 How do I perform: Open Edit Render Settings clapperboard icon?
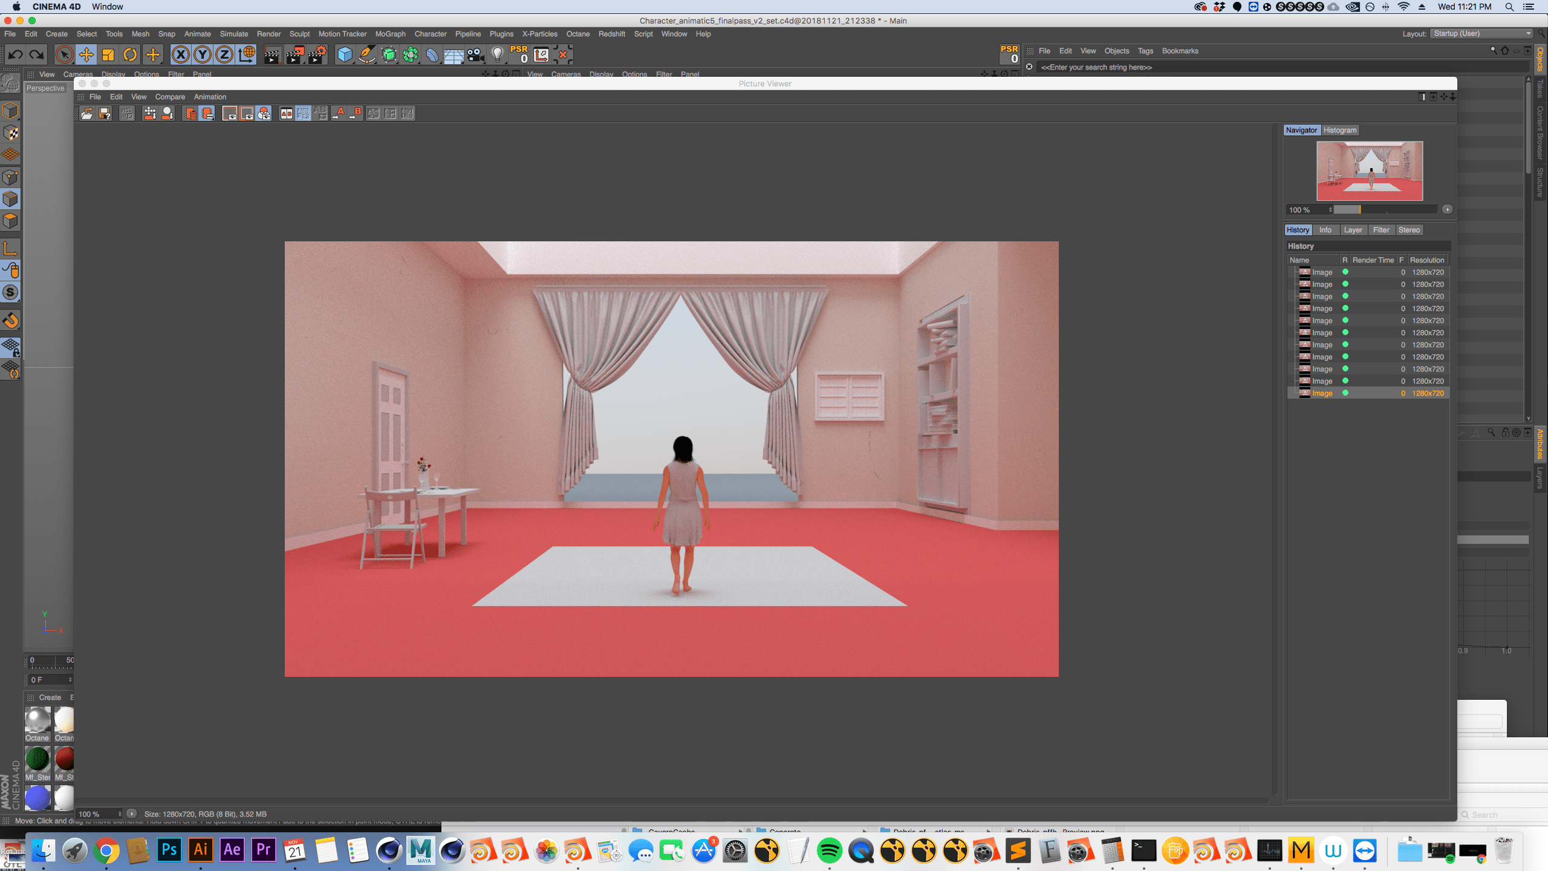pos(317,55)
